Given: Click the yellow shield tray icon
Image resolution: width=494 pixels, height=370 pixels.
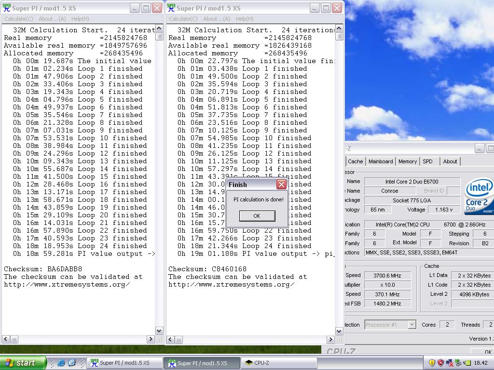Looking at the screenshot, I should (x=432, y=363).
